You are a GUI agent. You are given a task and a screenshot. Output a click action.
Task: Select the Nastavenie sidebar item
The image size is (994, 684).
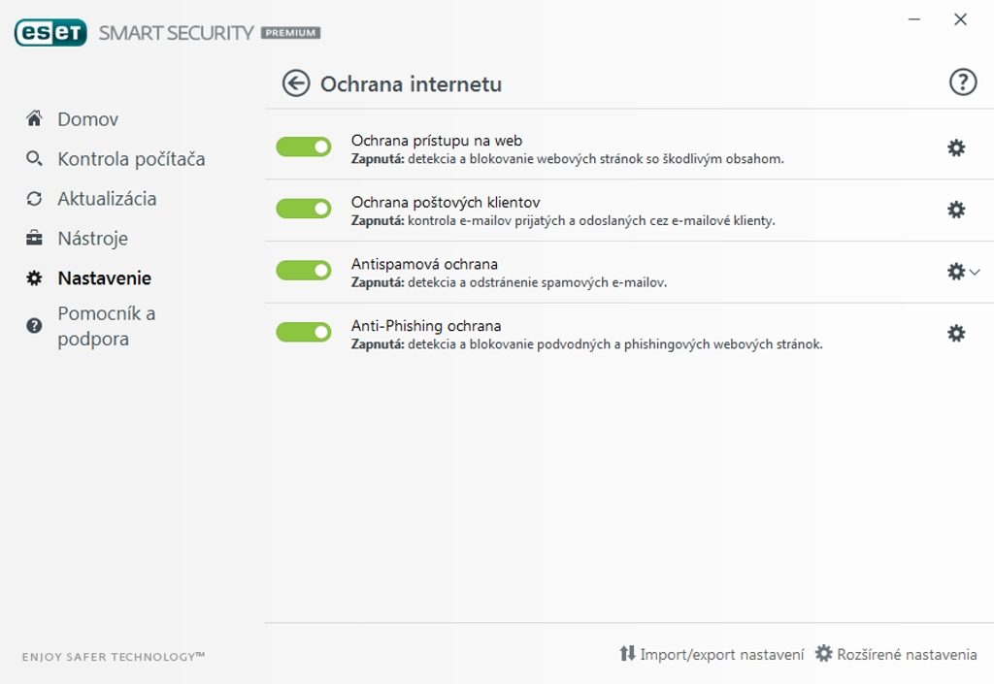104,278
